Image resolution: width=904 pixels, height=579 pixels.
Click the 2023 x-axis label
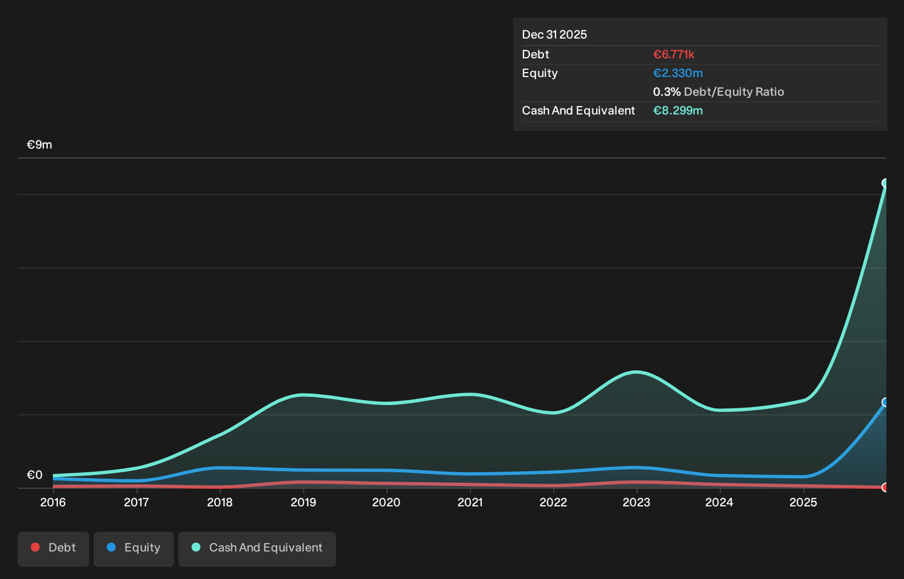tap(636, 502)
